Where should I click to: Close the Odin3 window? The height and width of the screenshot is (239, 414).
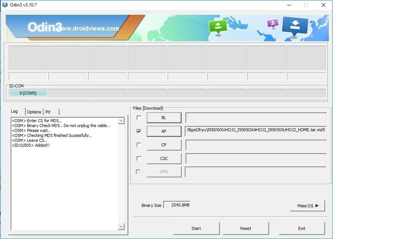tap(324, 5)
